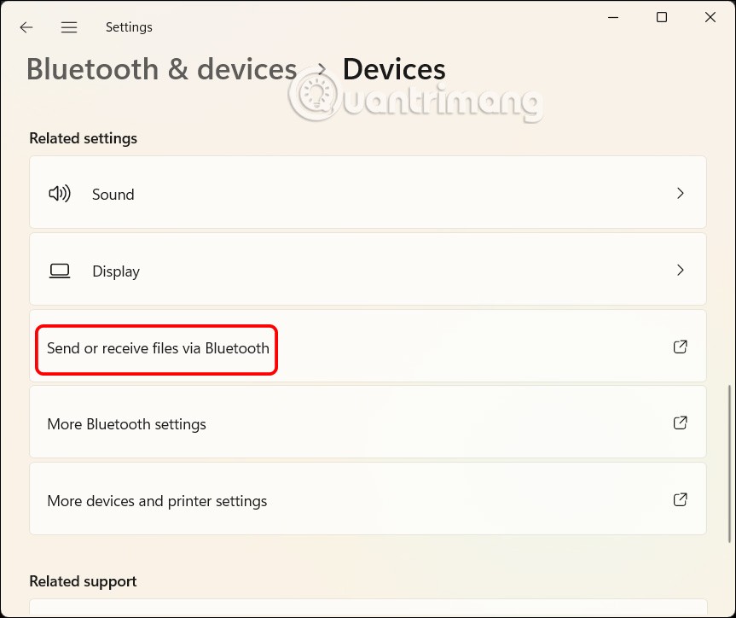Minimize the Settings window
Viewport: 736px width, 618px height.
pos(612,17)
